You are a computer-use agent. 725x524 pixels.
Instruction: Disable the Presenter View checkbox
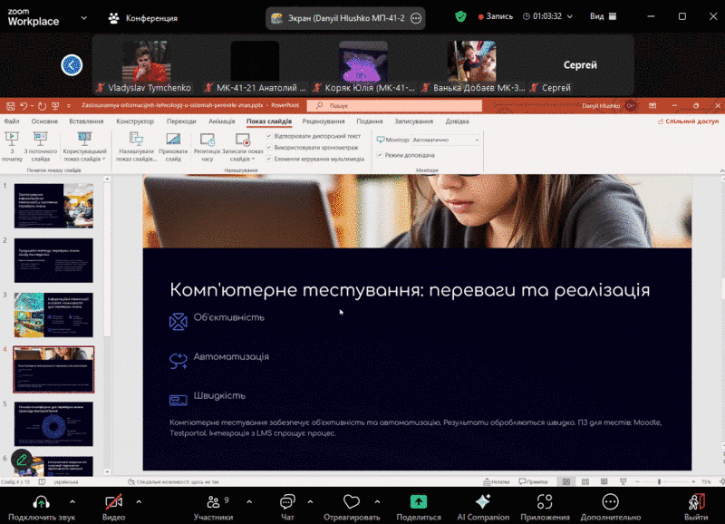pos(380,155)
